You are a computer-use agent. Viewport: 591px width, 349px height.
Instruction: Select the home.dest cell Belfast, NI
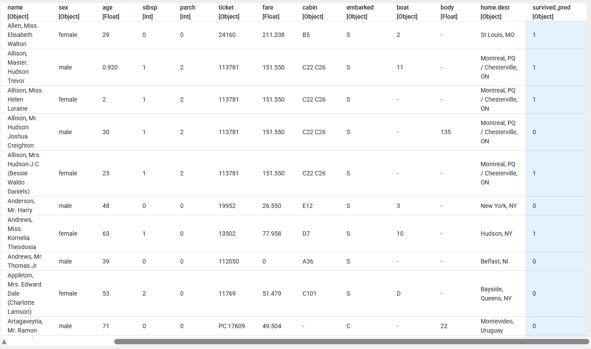(x=494, y=261)
